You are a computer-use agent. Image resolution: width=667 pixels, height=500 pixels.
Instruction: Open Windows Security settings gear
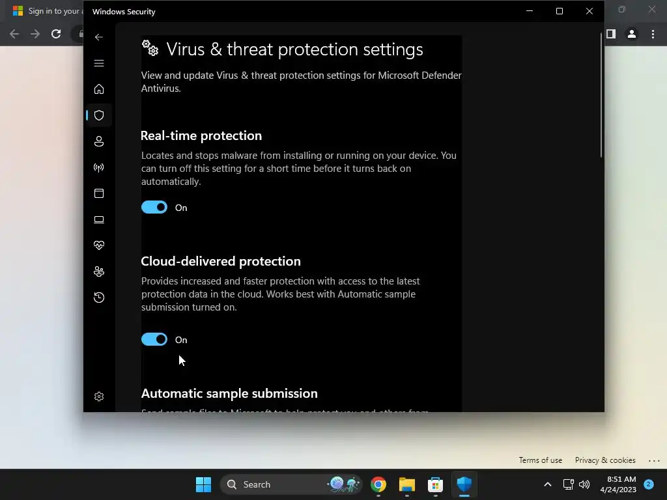click(99, 396)
